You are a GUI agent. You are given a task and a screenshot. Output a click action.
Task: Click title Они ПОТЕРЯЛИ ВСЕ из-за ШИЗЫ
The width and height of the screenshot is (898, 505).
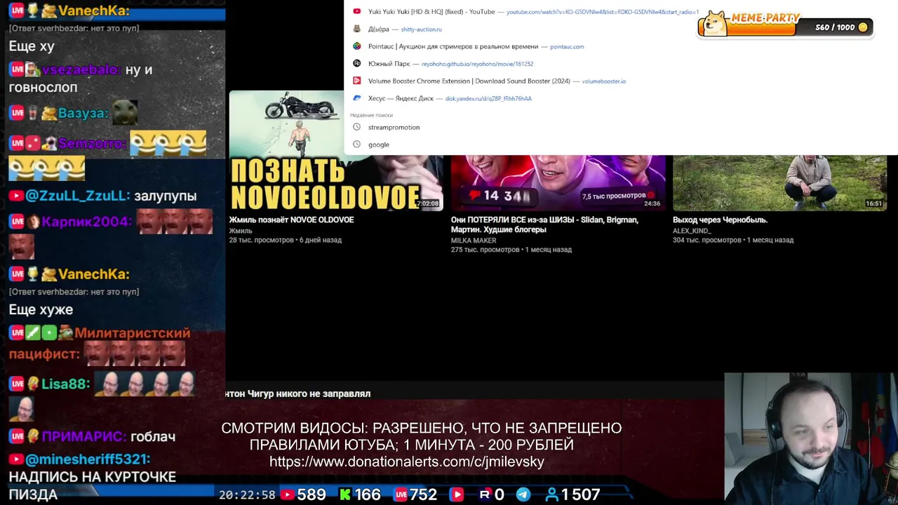544,225
